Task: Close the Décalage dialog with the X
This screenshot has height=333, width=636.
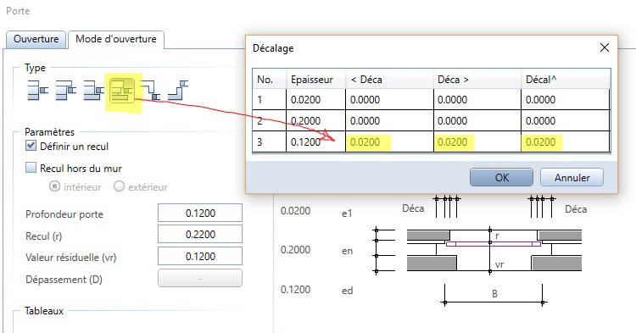Action: (605, 47)
